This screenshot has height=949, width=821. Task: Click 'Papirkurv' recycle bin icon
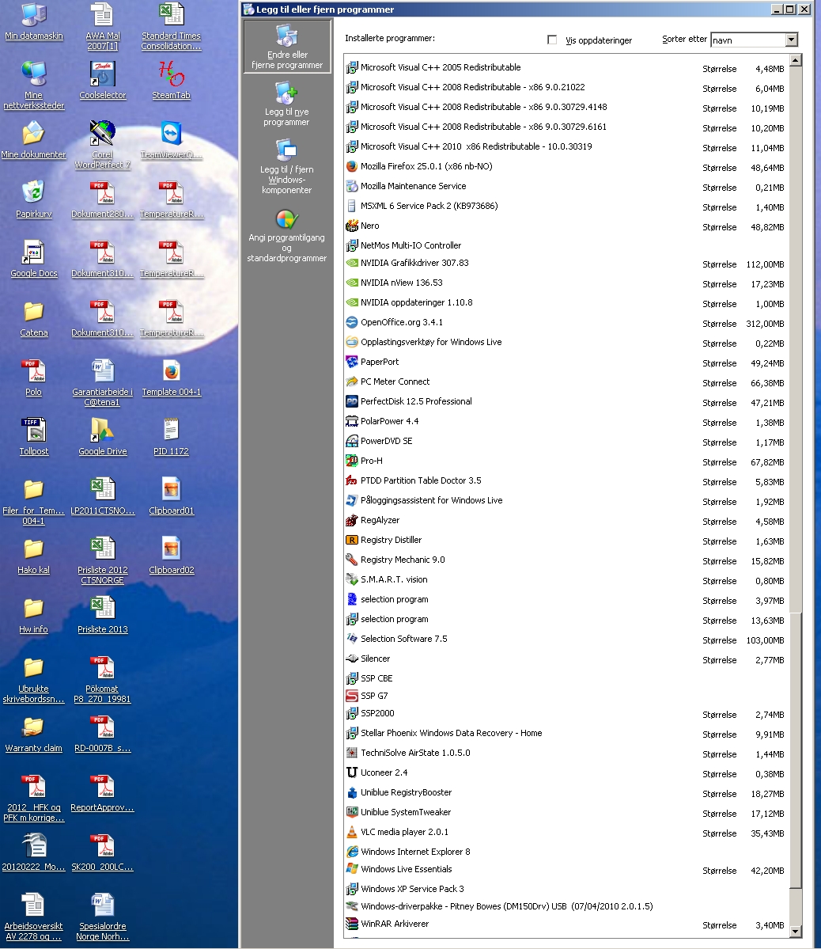[34, 199]
